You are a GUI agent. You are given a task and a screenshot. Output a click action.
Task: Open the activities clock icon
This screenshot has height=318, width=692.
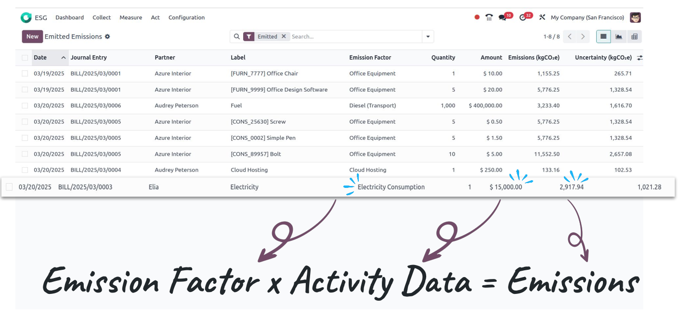[x=523, y=17]
